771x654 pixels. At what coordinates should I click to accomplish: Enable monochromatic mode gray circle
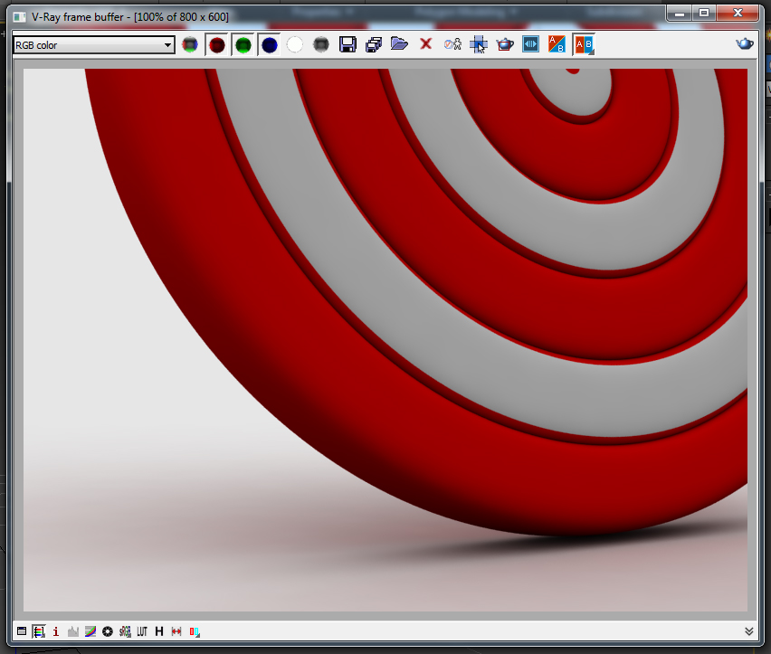[x=320, y=45]
